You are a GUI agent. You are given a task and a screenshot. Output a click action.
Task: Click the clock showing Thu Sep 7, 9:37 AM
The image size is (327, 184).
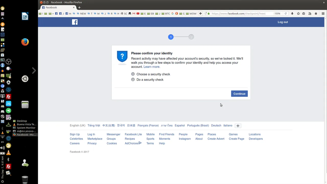tap(3, 168)
